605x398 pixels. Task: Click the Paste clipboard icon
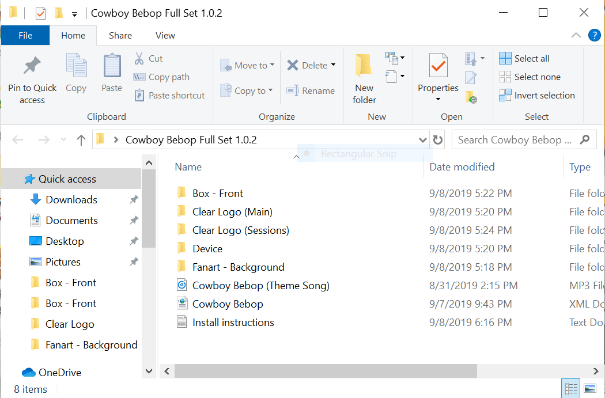(x=112, y=66)
